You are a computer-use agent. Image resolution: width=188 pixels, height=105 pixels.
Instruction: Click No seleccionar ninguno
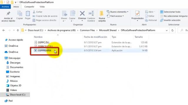coord(174,16)
